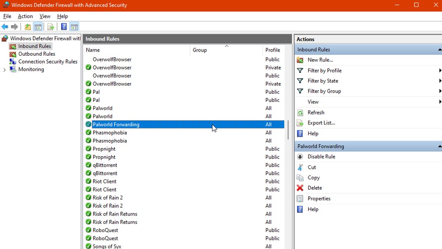
Task: Open the Action menu
Action: [x=25, y=16]
